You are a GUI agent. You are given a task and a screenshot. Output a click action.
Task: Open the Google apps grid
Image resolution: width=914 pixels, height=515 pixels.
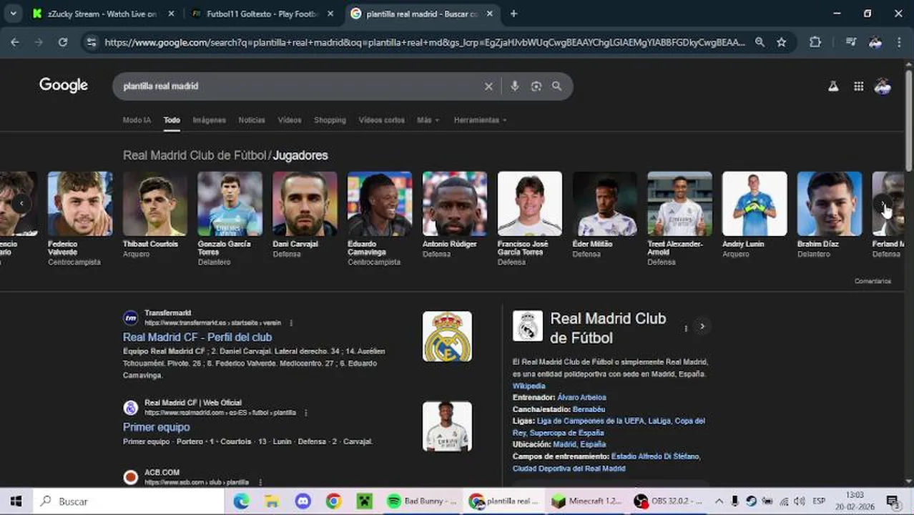[858, 87]
